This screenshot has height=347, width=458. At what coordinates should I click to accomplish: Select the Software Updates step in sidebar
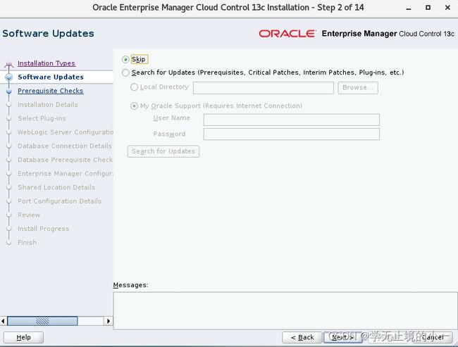51,77
